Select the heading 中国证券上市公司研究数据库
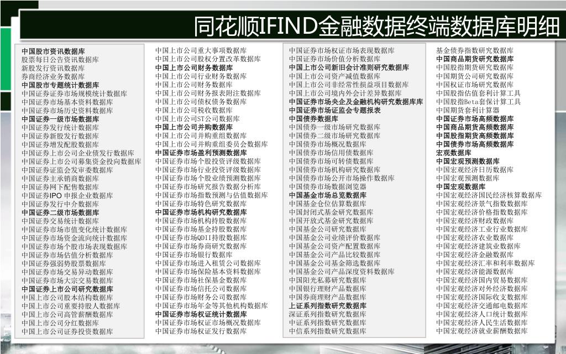 67,289
